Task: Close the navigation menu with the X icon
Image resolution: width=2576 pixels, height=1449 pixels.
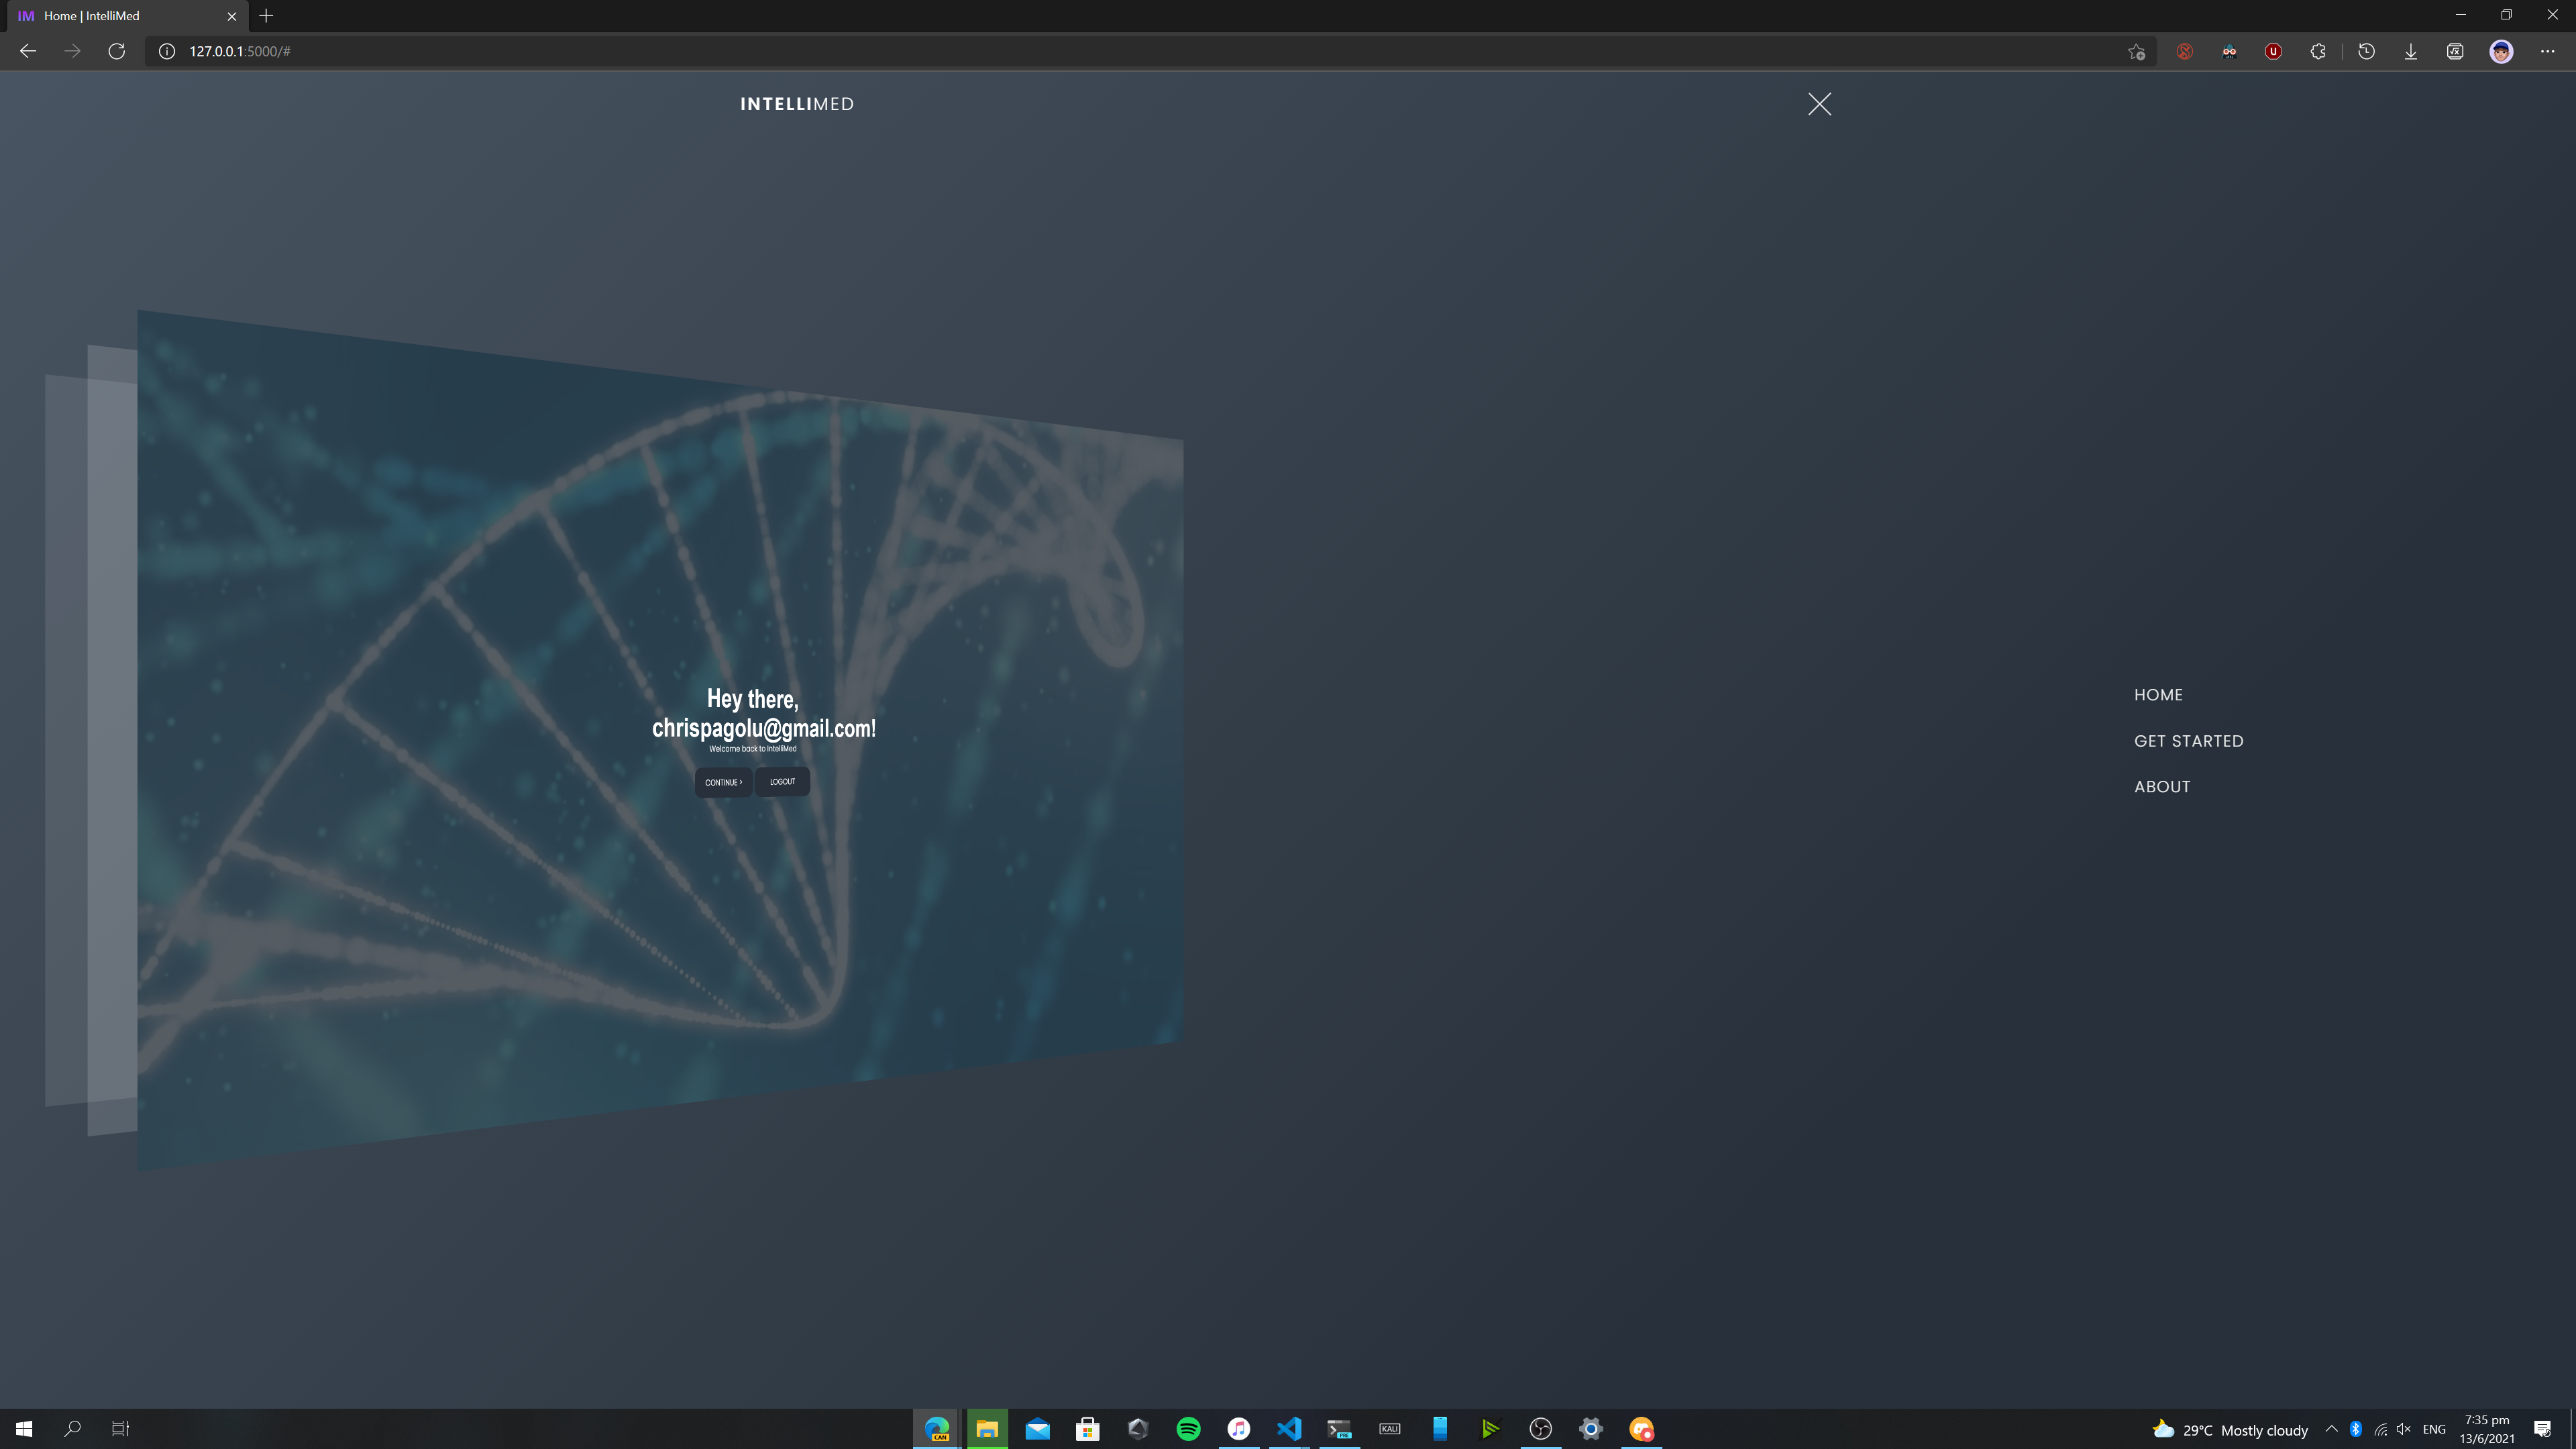Action: coord(1819,104)
